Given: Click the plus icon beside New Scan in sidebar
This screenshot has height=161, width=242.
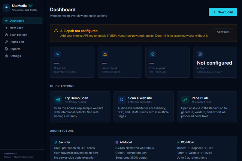Looking at the screenshot, I should [6, 28].
